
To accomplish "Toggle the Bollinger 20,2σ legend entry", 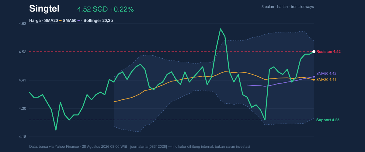I will pos(98,21).
